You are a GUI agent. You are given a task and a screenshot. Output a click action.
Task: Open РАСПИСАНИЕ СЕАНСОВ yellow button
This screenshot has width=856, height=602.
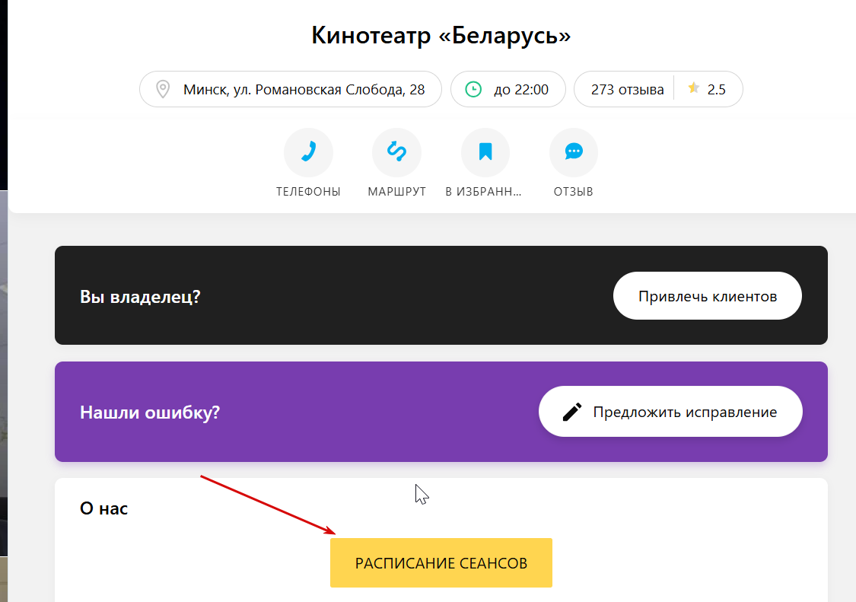tap(441, 562)
